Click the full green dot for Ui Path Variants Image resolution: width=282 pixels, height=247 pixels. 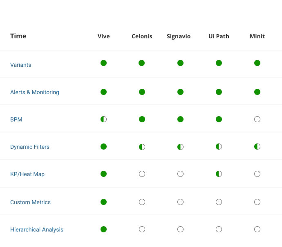pyautogui.click(x=219, y=63)
